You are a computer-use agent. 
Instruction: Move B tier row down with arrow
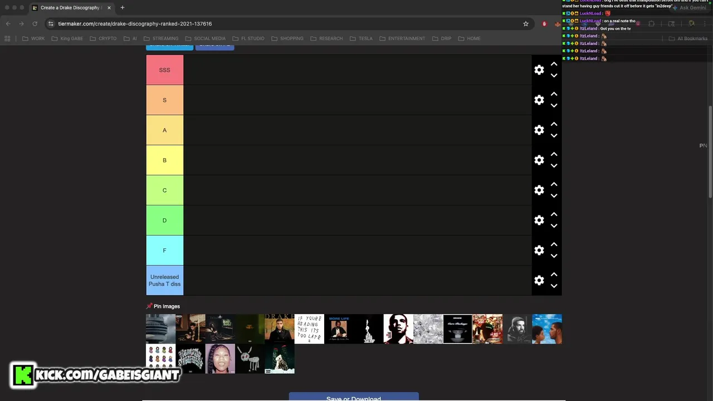[x=554, y=166]
